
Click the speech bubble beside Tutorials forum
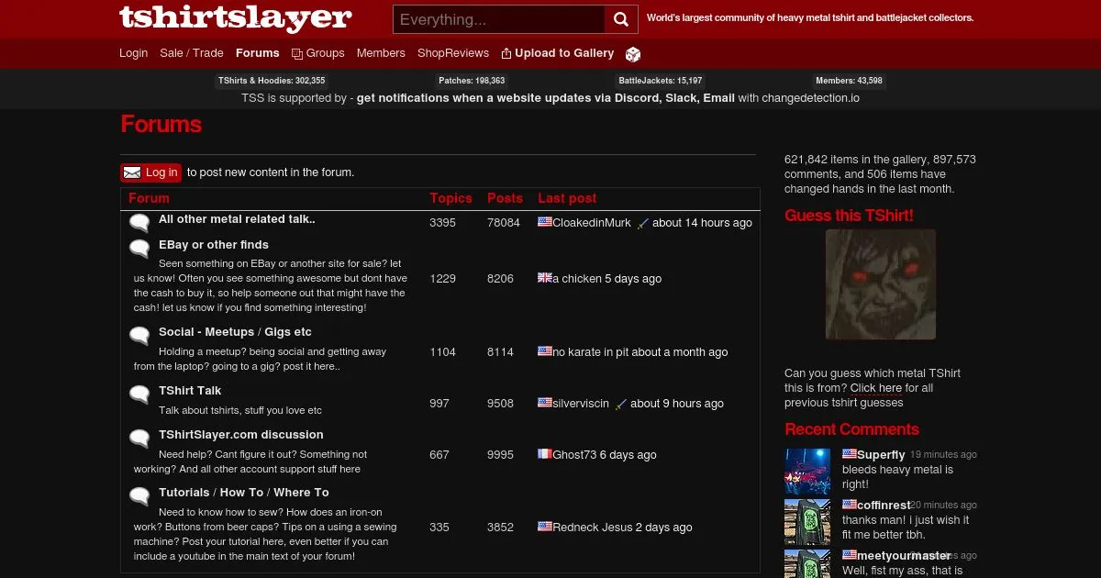click(139, 497)
